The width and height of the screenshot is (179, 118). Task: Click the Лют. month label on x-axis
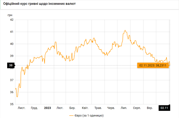(x=60, y=108)
